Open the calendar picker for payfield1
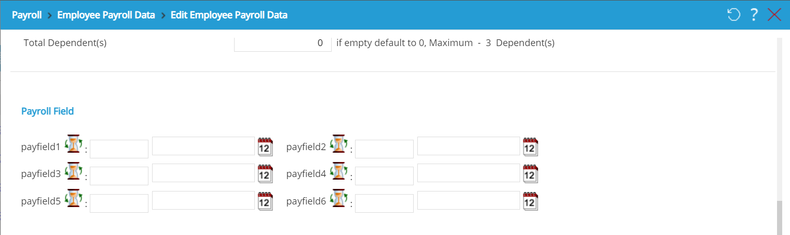This screenshot has height=235, width=790. [x=265, y=146]
